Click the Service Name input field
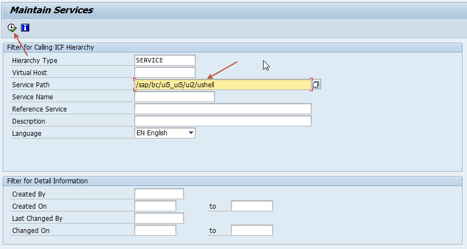Image resolution: width=467 pixels, height=249 pixels. 175,97
